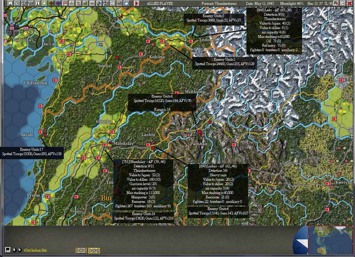Select the first infantry unit counter
The image size is (355, 257).
81,251
